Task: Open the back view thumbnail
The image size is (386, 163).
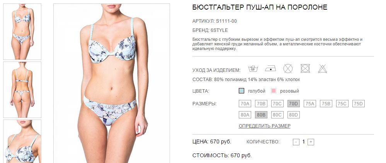Action: [x=22, y=90]
